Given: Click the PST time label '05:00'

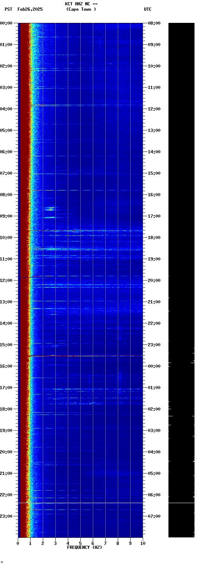Looking at the screenshot, I should (x=6, y=130).
